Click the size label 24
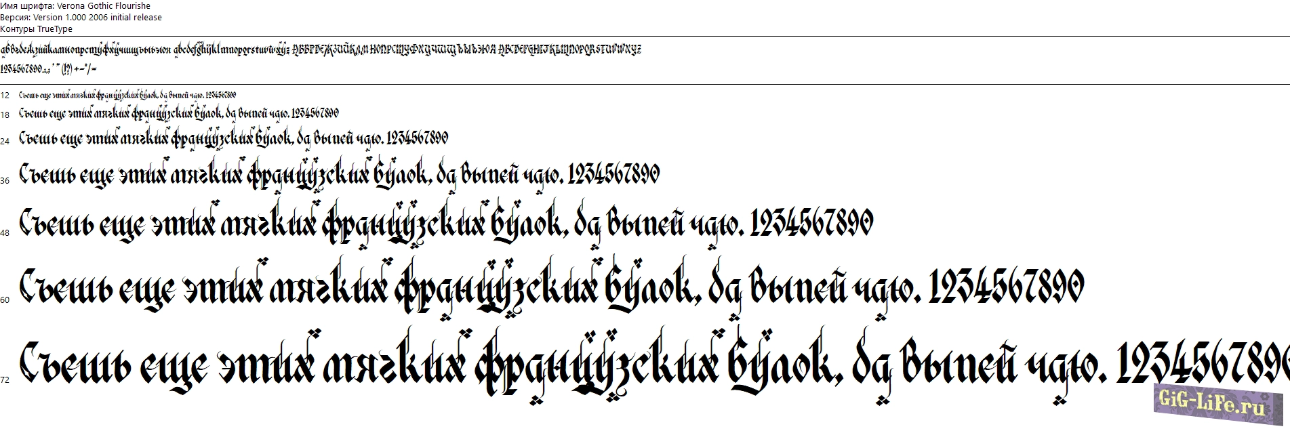Viewport: 1290px width, 433px height. pyautogui.click(x=5, y=141)
